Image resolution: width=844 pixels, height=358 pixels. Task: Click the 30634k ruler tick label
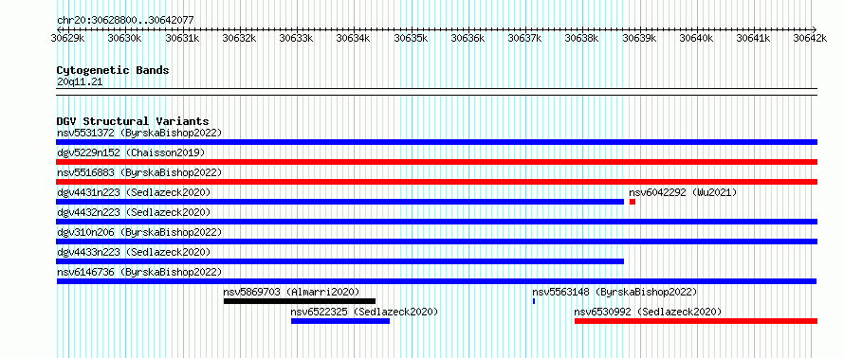[x=354, y=38]
